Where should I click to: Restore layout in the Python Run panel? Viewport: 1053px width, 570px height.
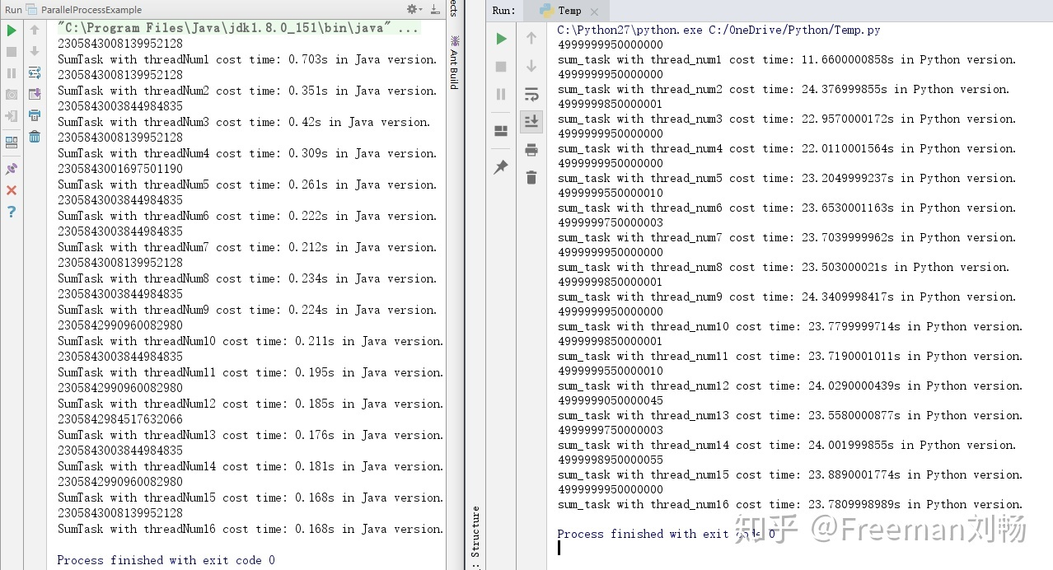501,131
